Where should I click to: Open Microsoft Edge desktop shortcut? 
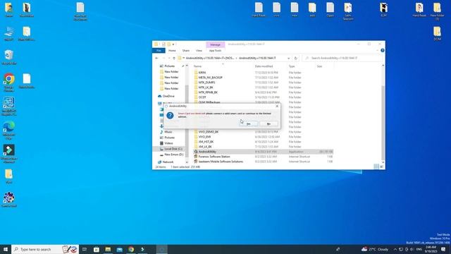[9, 130]
